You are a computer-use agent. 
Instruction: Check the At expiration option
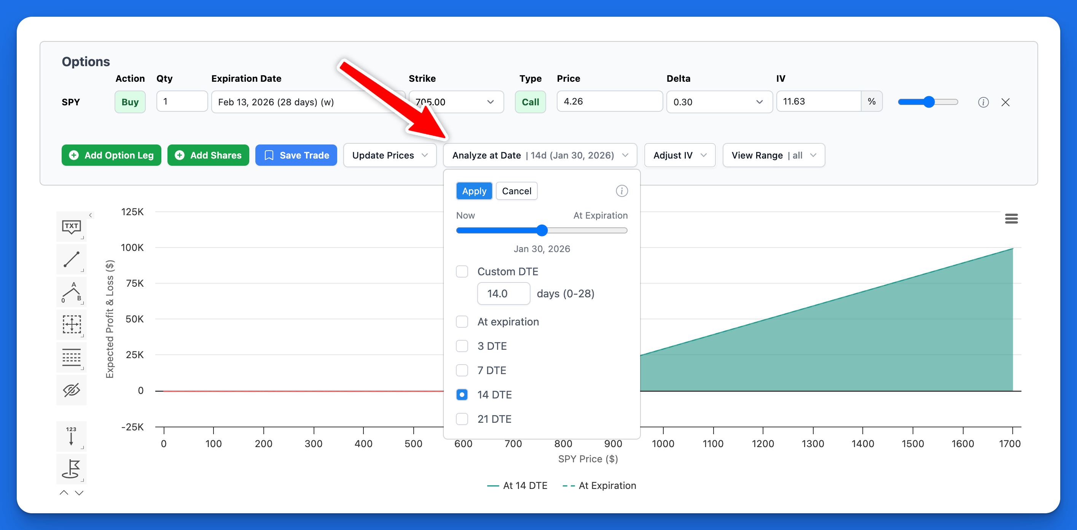pos(462,322)
